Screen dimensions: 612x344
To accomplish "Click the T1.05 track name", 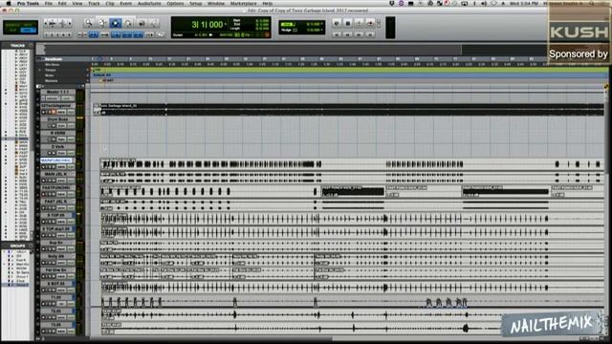I will (x=56, y=297).
